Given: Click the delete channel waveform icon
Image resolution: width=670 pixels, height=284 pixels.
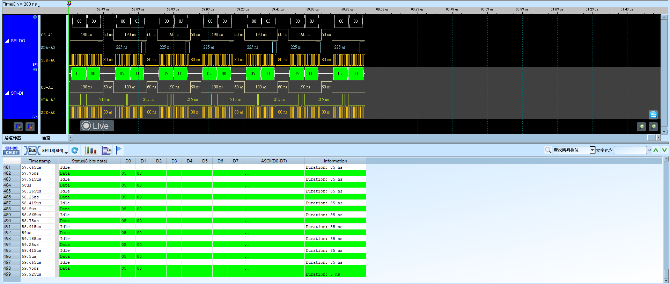Looking at the screenshot, I should pyautogui.click(x=30, y=126).
